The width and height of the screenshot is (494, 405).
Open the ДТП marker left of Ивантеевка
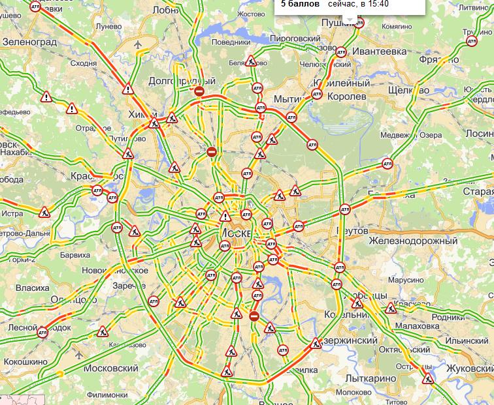[x=341, y=52]
